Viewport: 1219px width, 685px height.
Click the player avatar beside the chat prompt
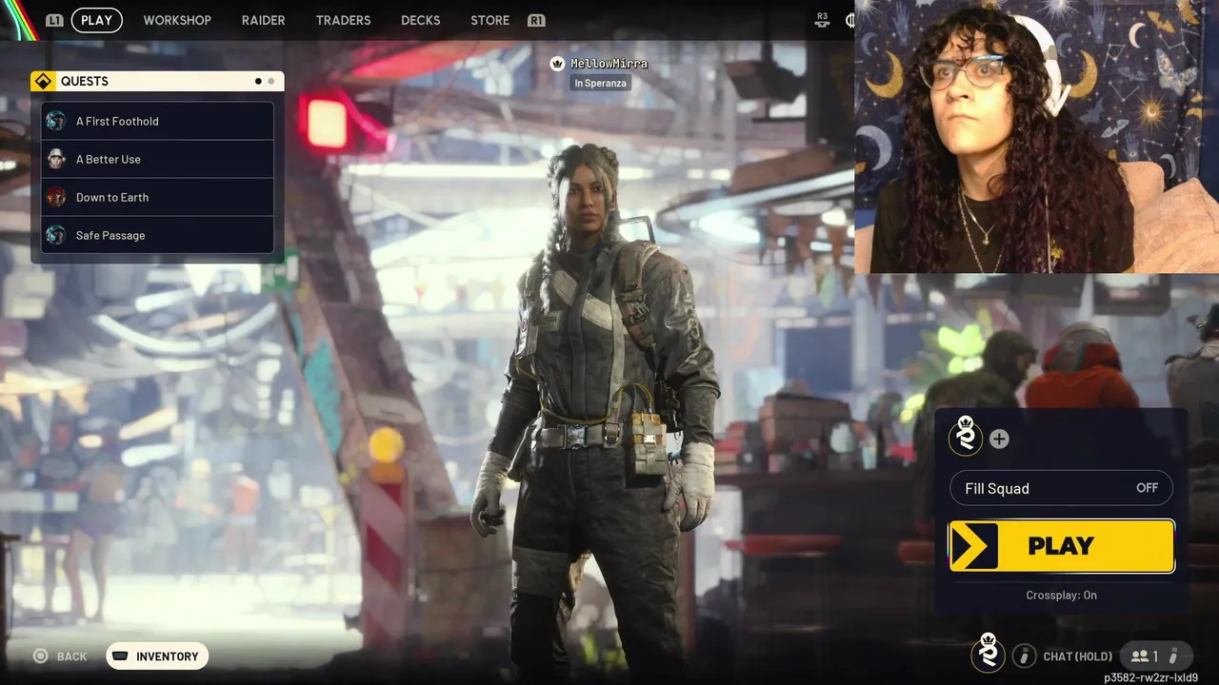click(x=989, y=654)
